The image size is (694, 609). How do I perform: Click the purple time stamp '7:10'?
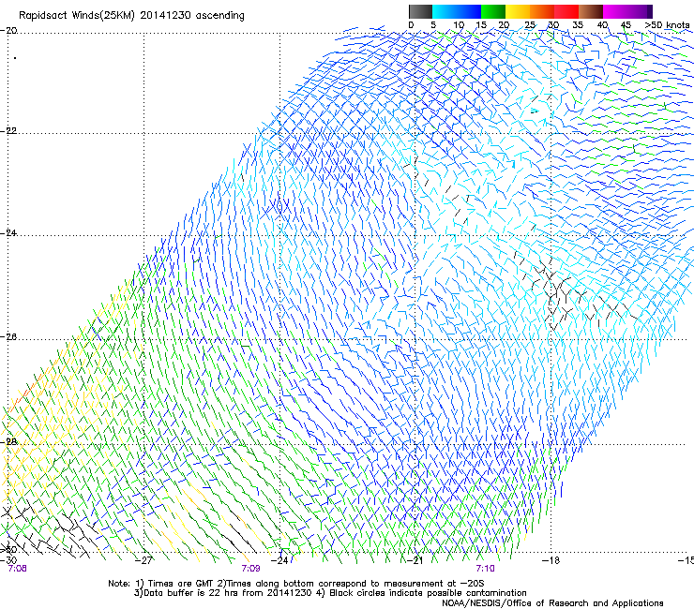(x=485, y=569)
